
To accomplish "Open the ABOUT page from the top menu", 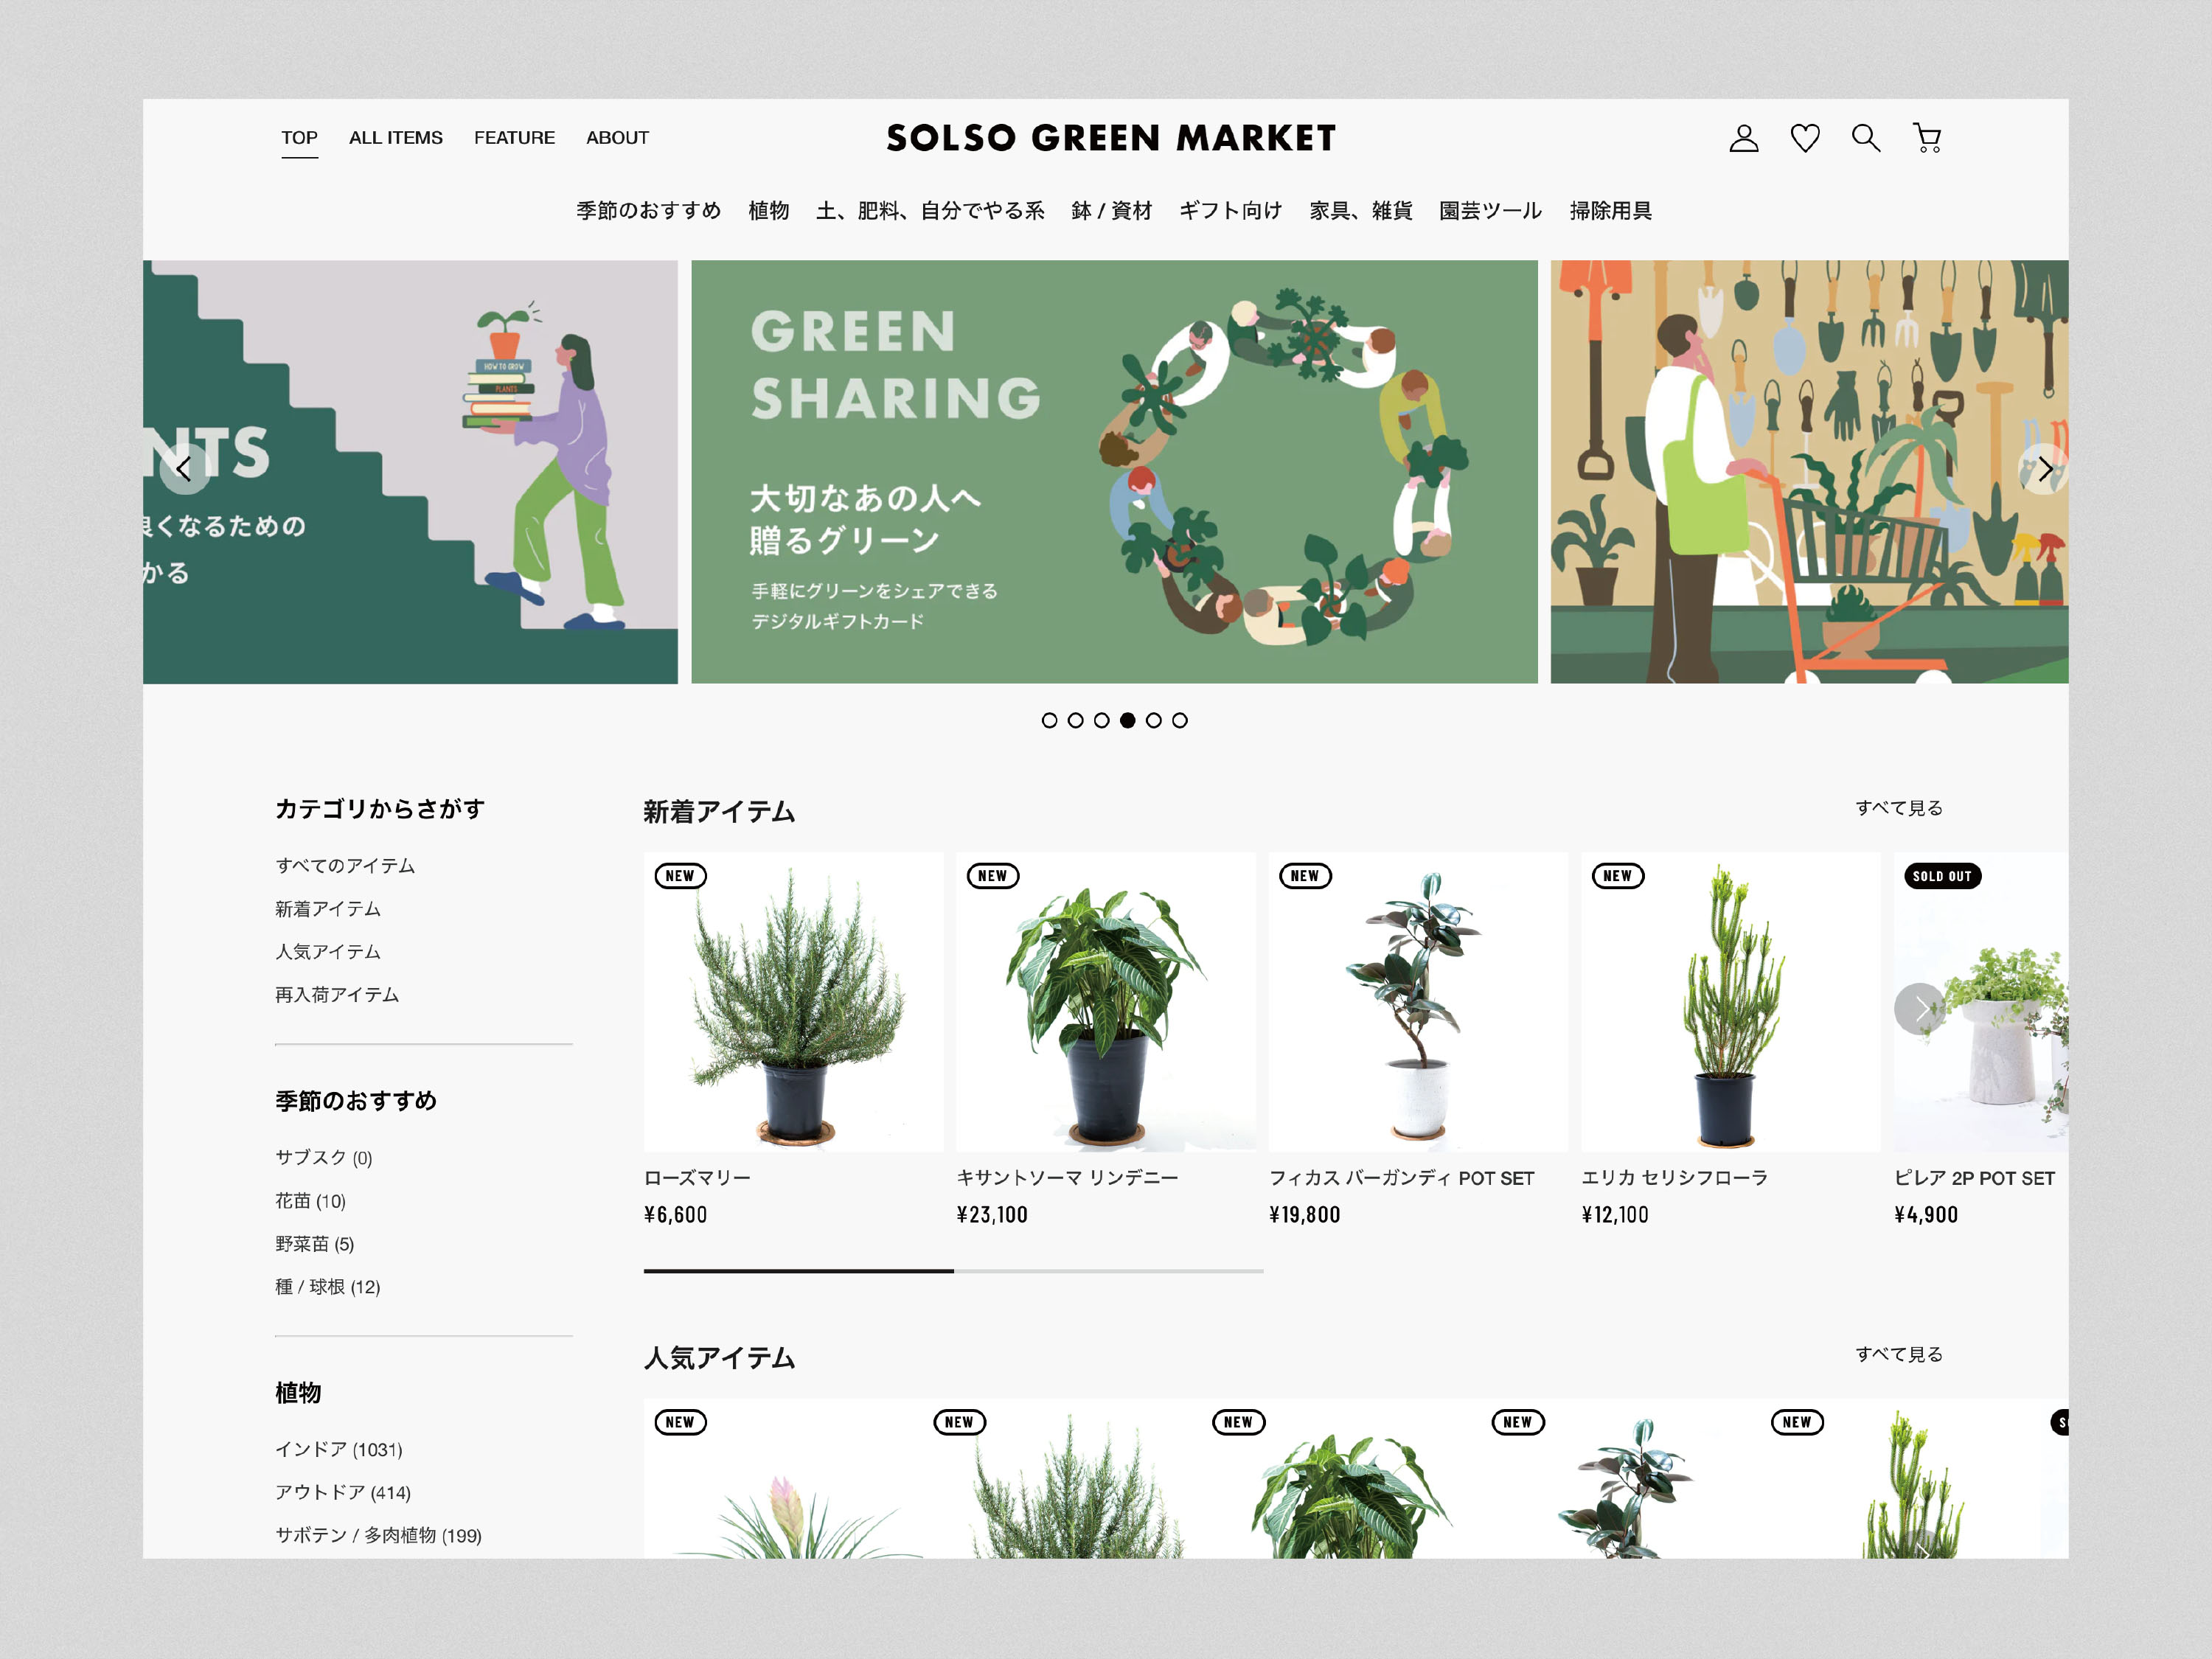I will tap(617, 138).
